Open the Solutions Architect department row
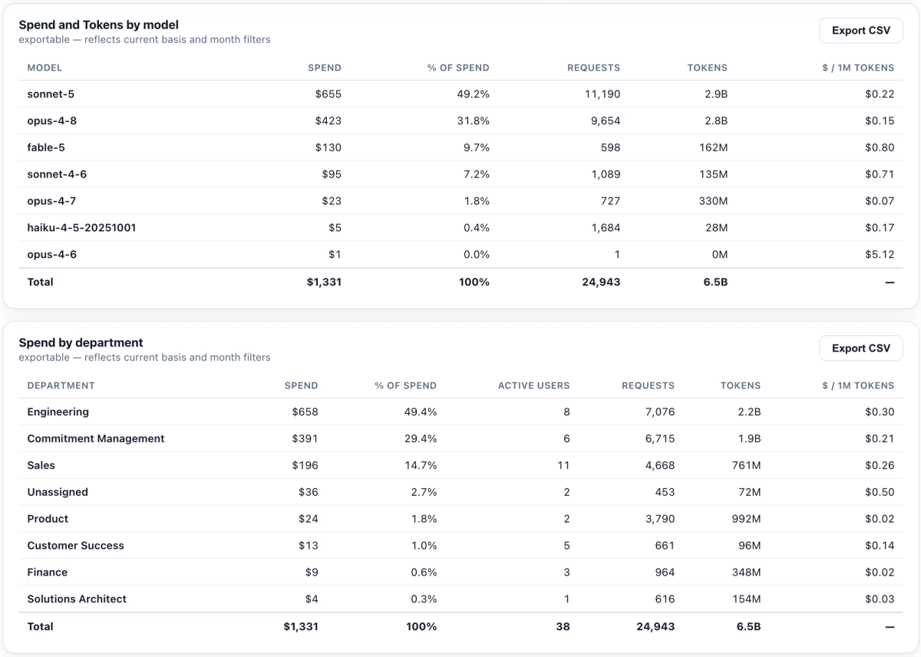 click(460, 599)
